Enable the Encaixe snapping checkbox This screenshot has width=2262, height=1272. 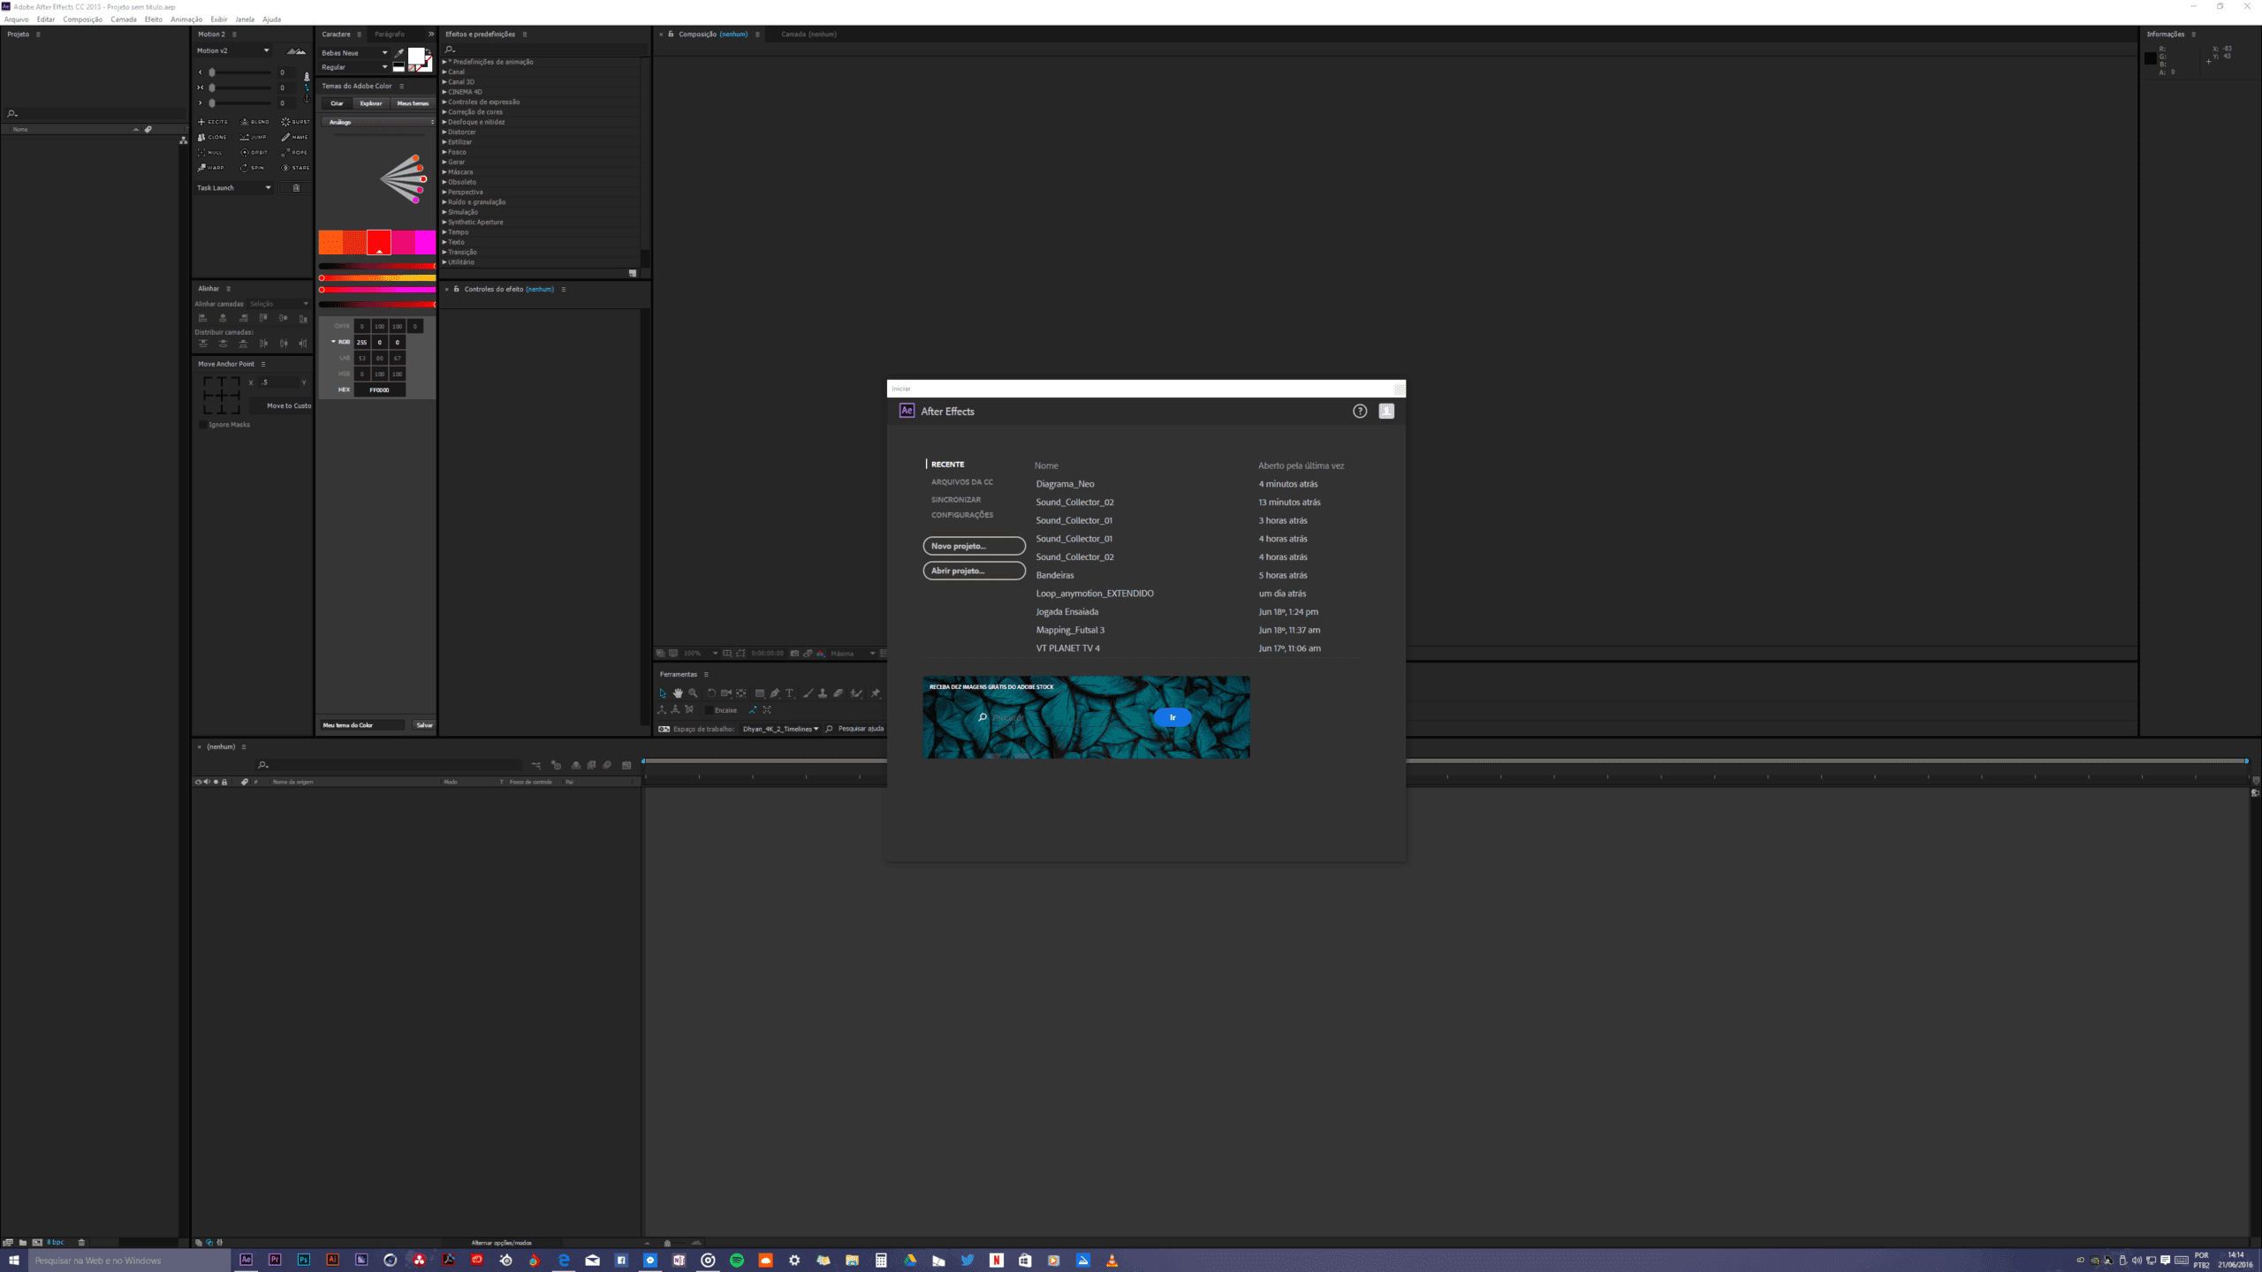coord(709,710)
